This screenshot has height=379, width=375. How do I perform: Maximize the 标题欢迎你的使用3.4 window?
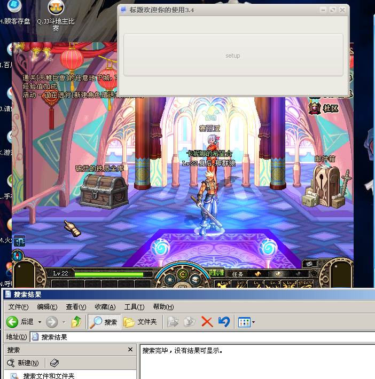333,10
